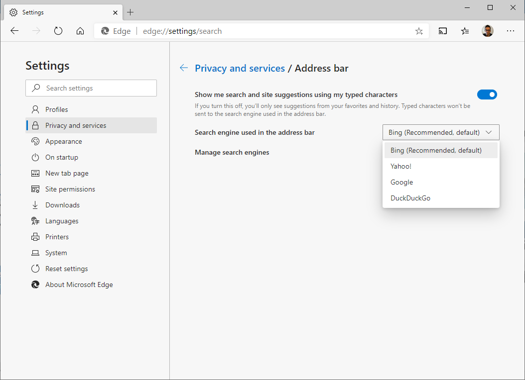Click the Reset settings circular arrow icon
Viewport: 525px width, 380px height.
click(x=35, y=269)
